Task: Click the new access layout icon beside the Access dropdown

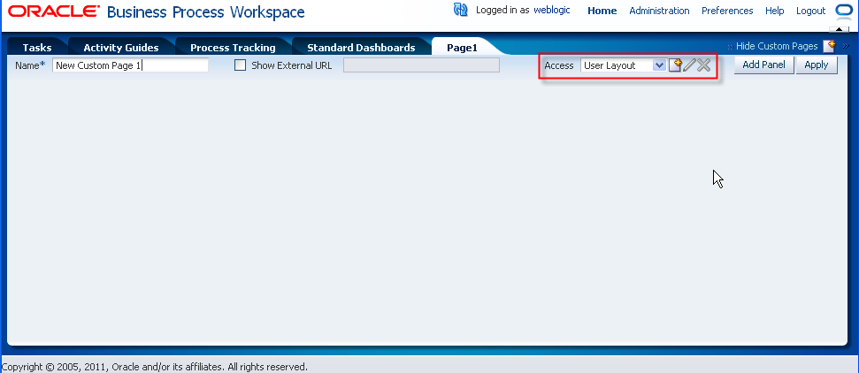Action: pos(675,65)
